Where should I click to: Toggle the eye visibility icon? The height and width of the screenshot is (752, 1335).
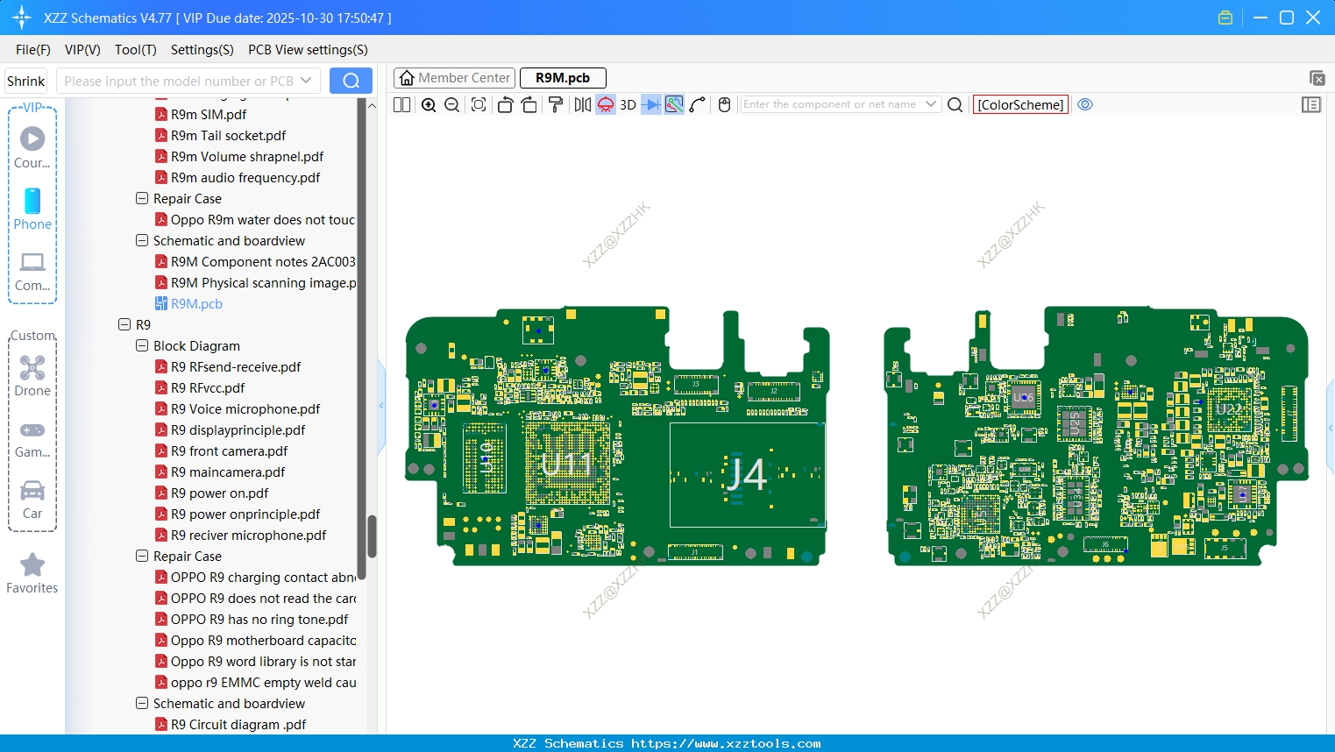[1085, 104]
